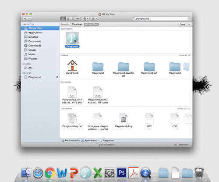
Task: Open System Preferences from the Dock
Action: [109, 173]
